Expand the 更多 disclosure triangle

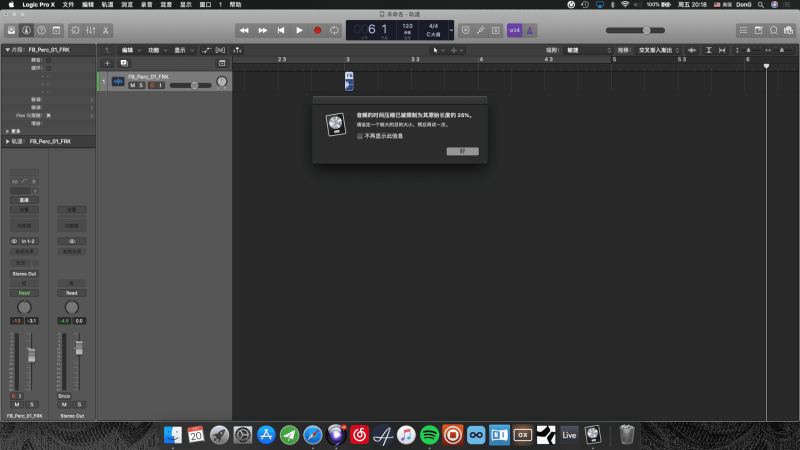(x=7, y=131)
